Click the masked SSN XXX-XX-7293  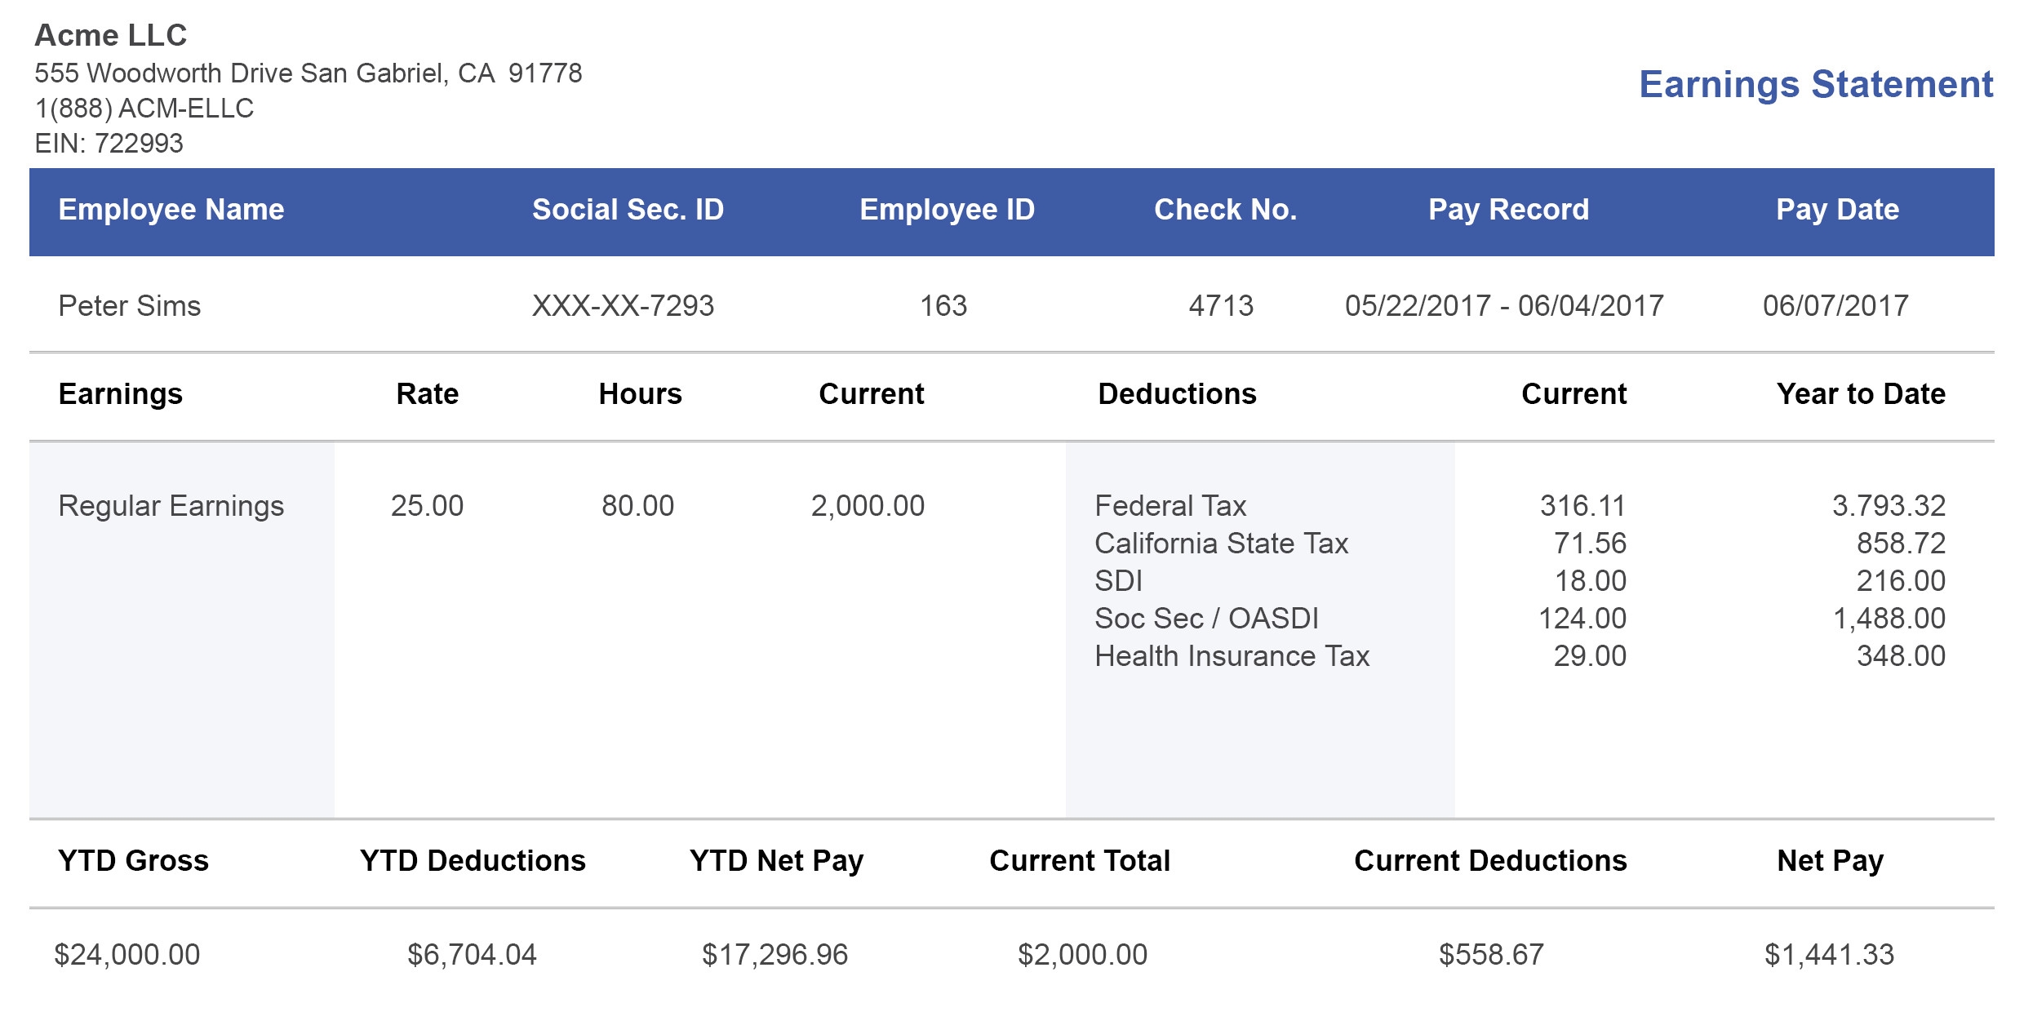click(x=624, y=305)
